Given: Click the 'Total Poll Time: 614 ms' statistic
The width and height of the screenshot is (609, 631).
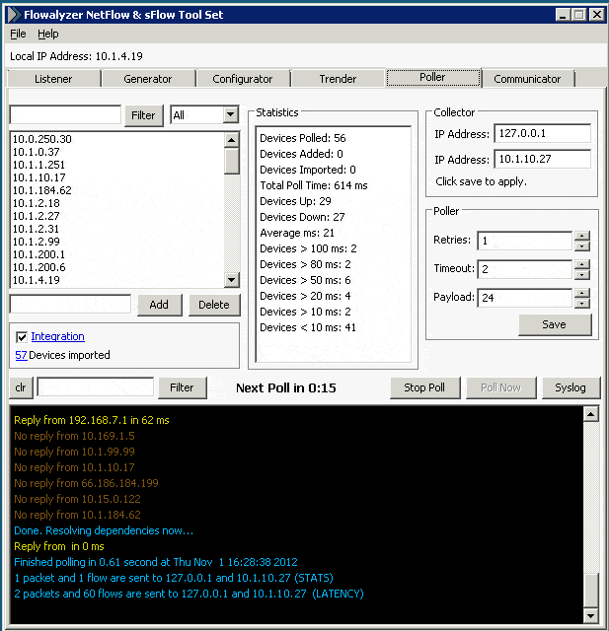Looking at the screenshot, I should [314, 185].
